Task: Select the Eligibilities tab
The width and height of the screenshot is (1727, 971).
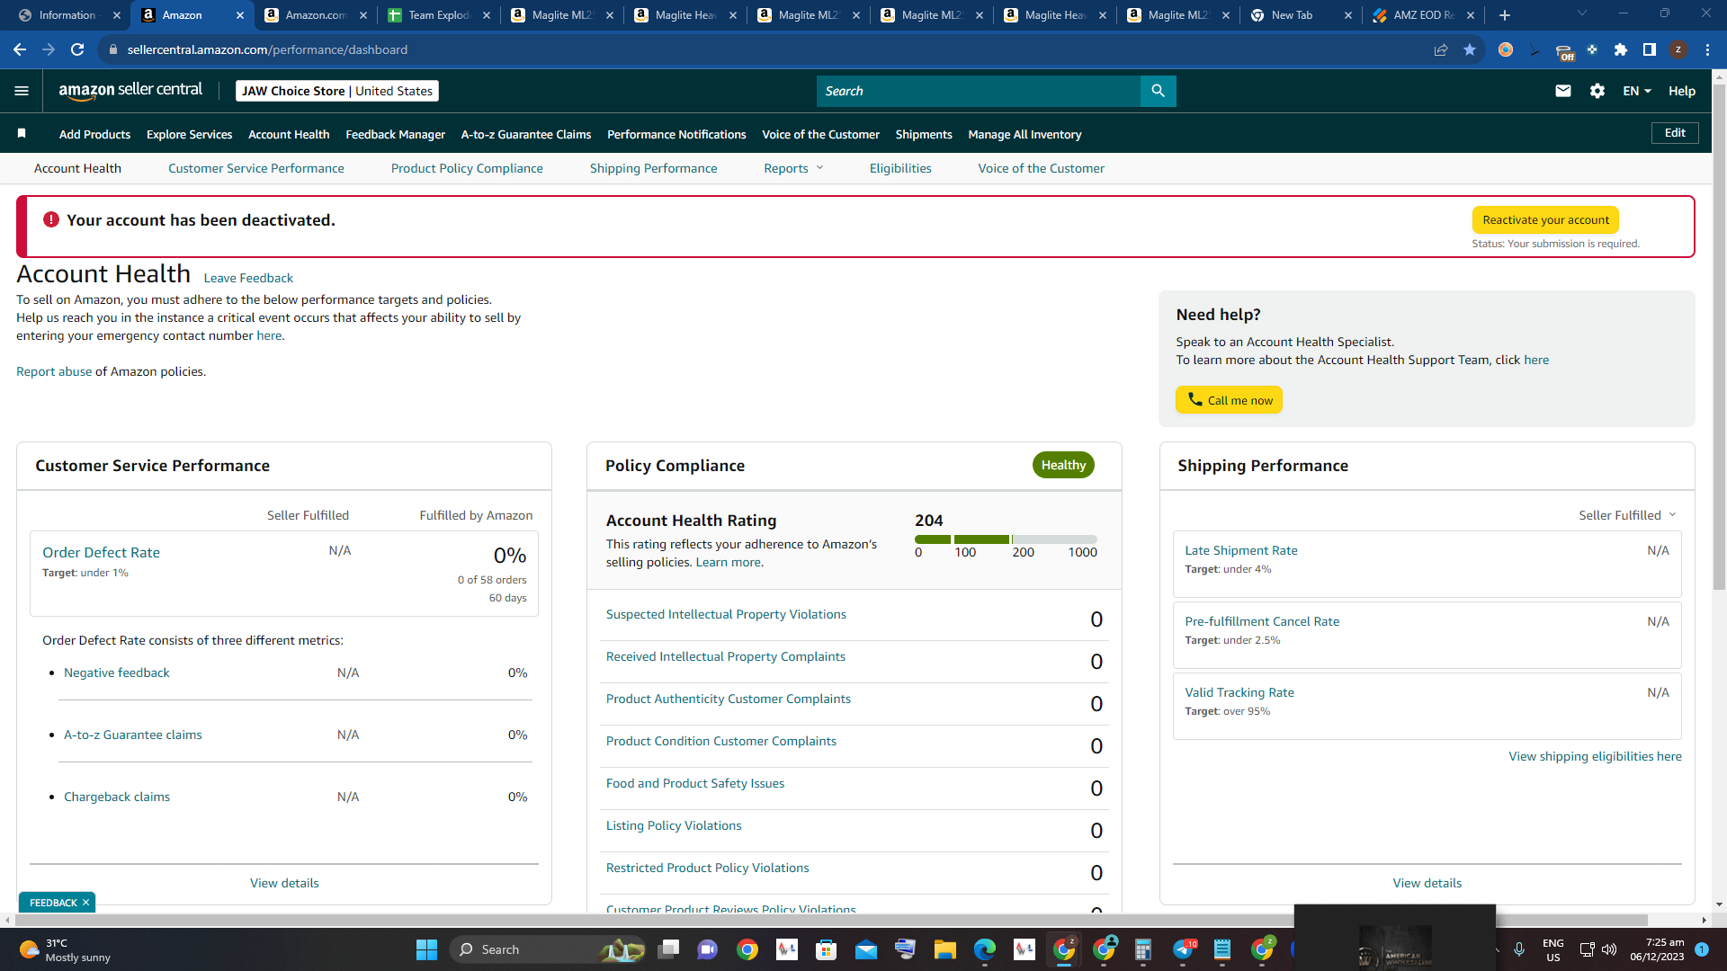Action: 900,168
